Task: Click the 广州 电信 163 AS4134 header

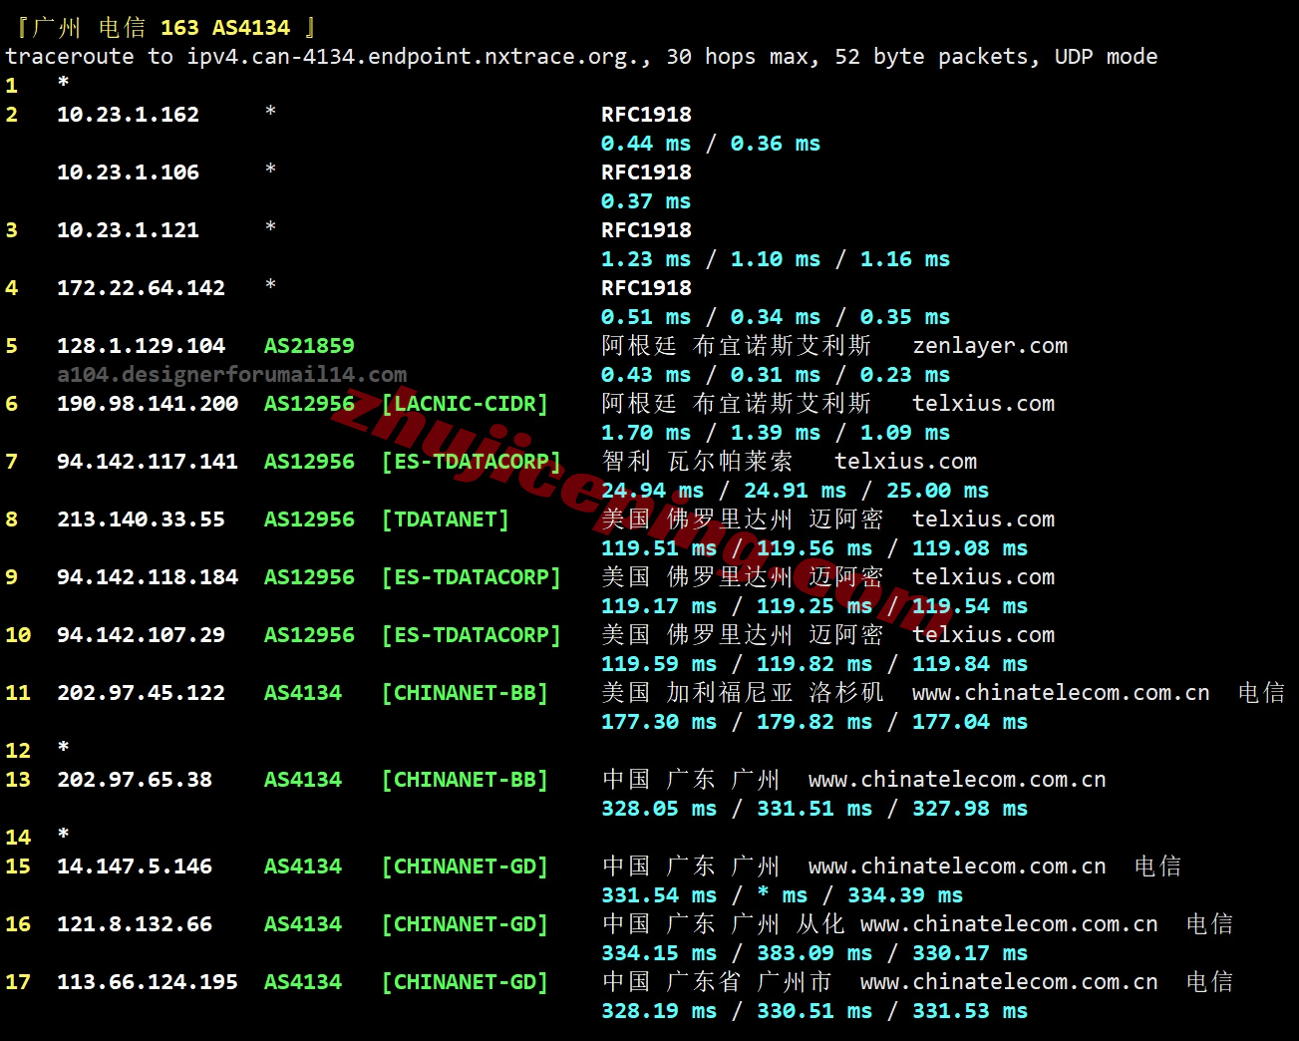Action: pyautogui.click(x=166, y=27)
